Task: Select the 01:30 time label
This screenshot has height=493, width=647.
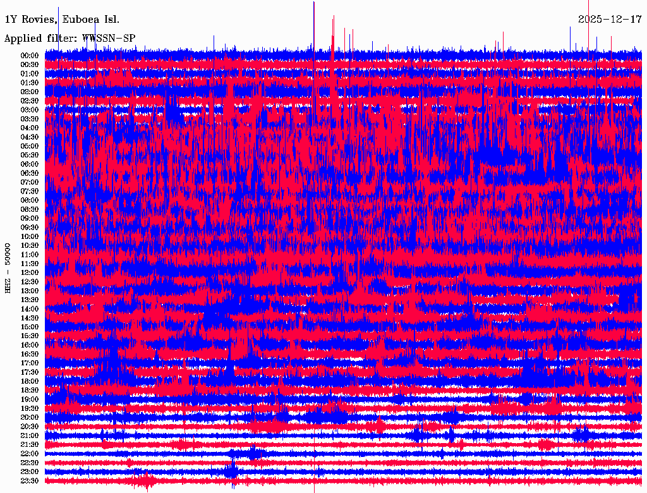Action: (30, 83)
